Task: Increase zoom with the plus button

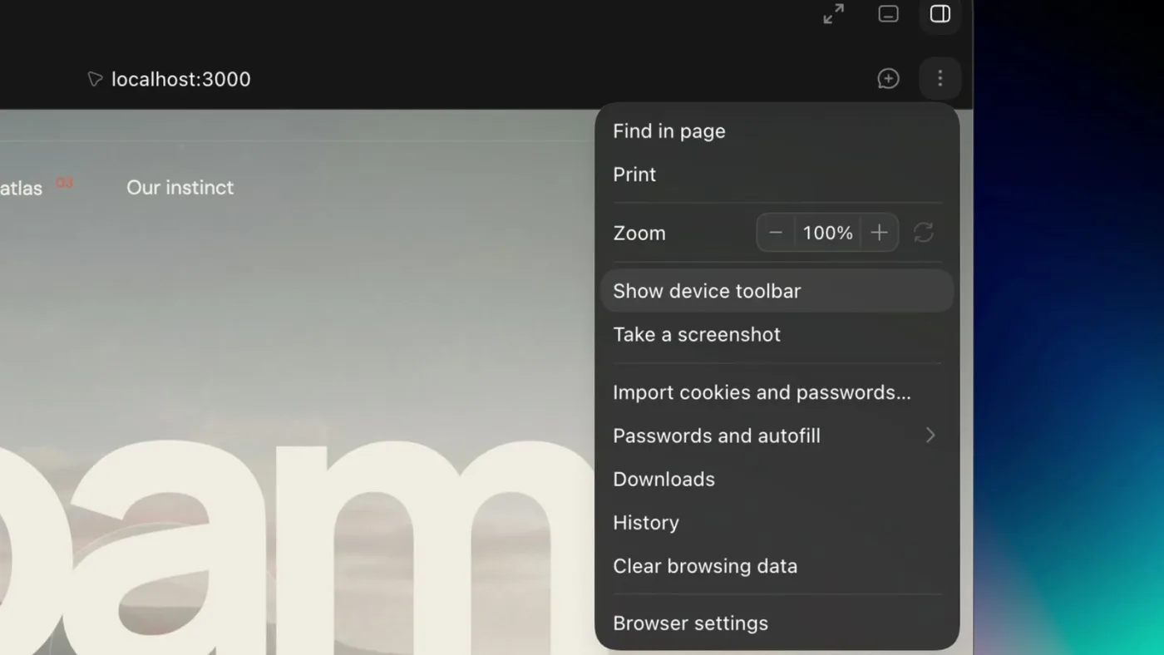Action: (880, 233)
